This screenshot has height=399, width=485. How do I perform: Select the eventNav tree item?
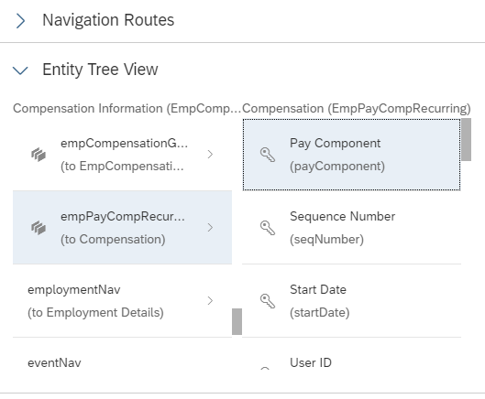122,363
